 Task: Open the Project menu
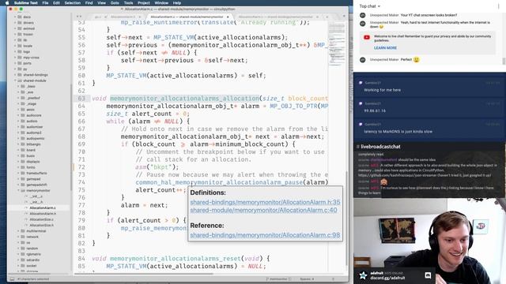144,2
